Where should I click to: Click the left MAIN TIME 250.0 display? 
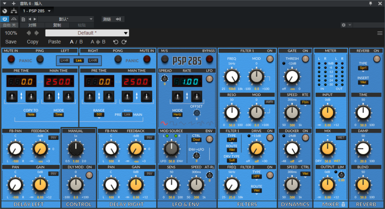[x=59, y=82]
